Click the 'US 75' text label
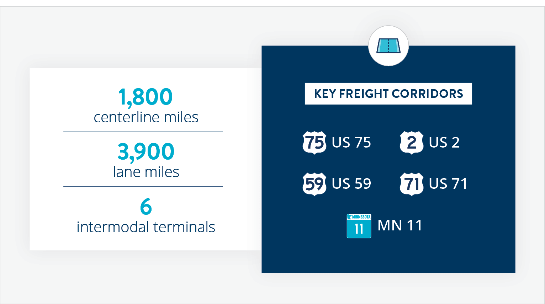 [351, 143]
